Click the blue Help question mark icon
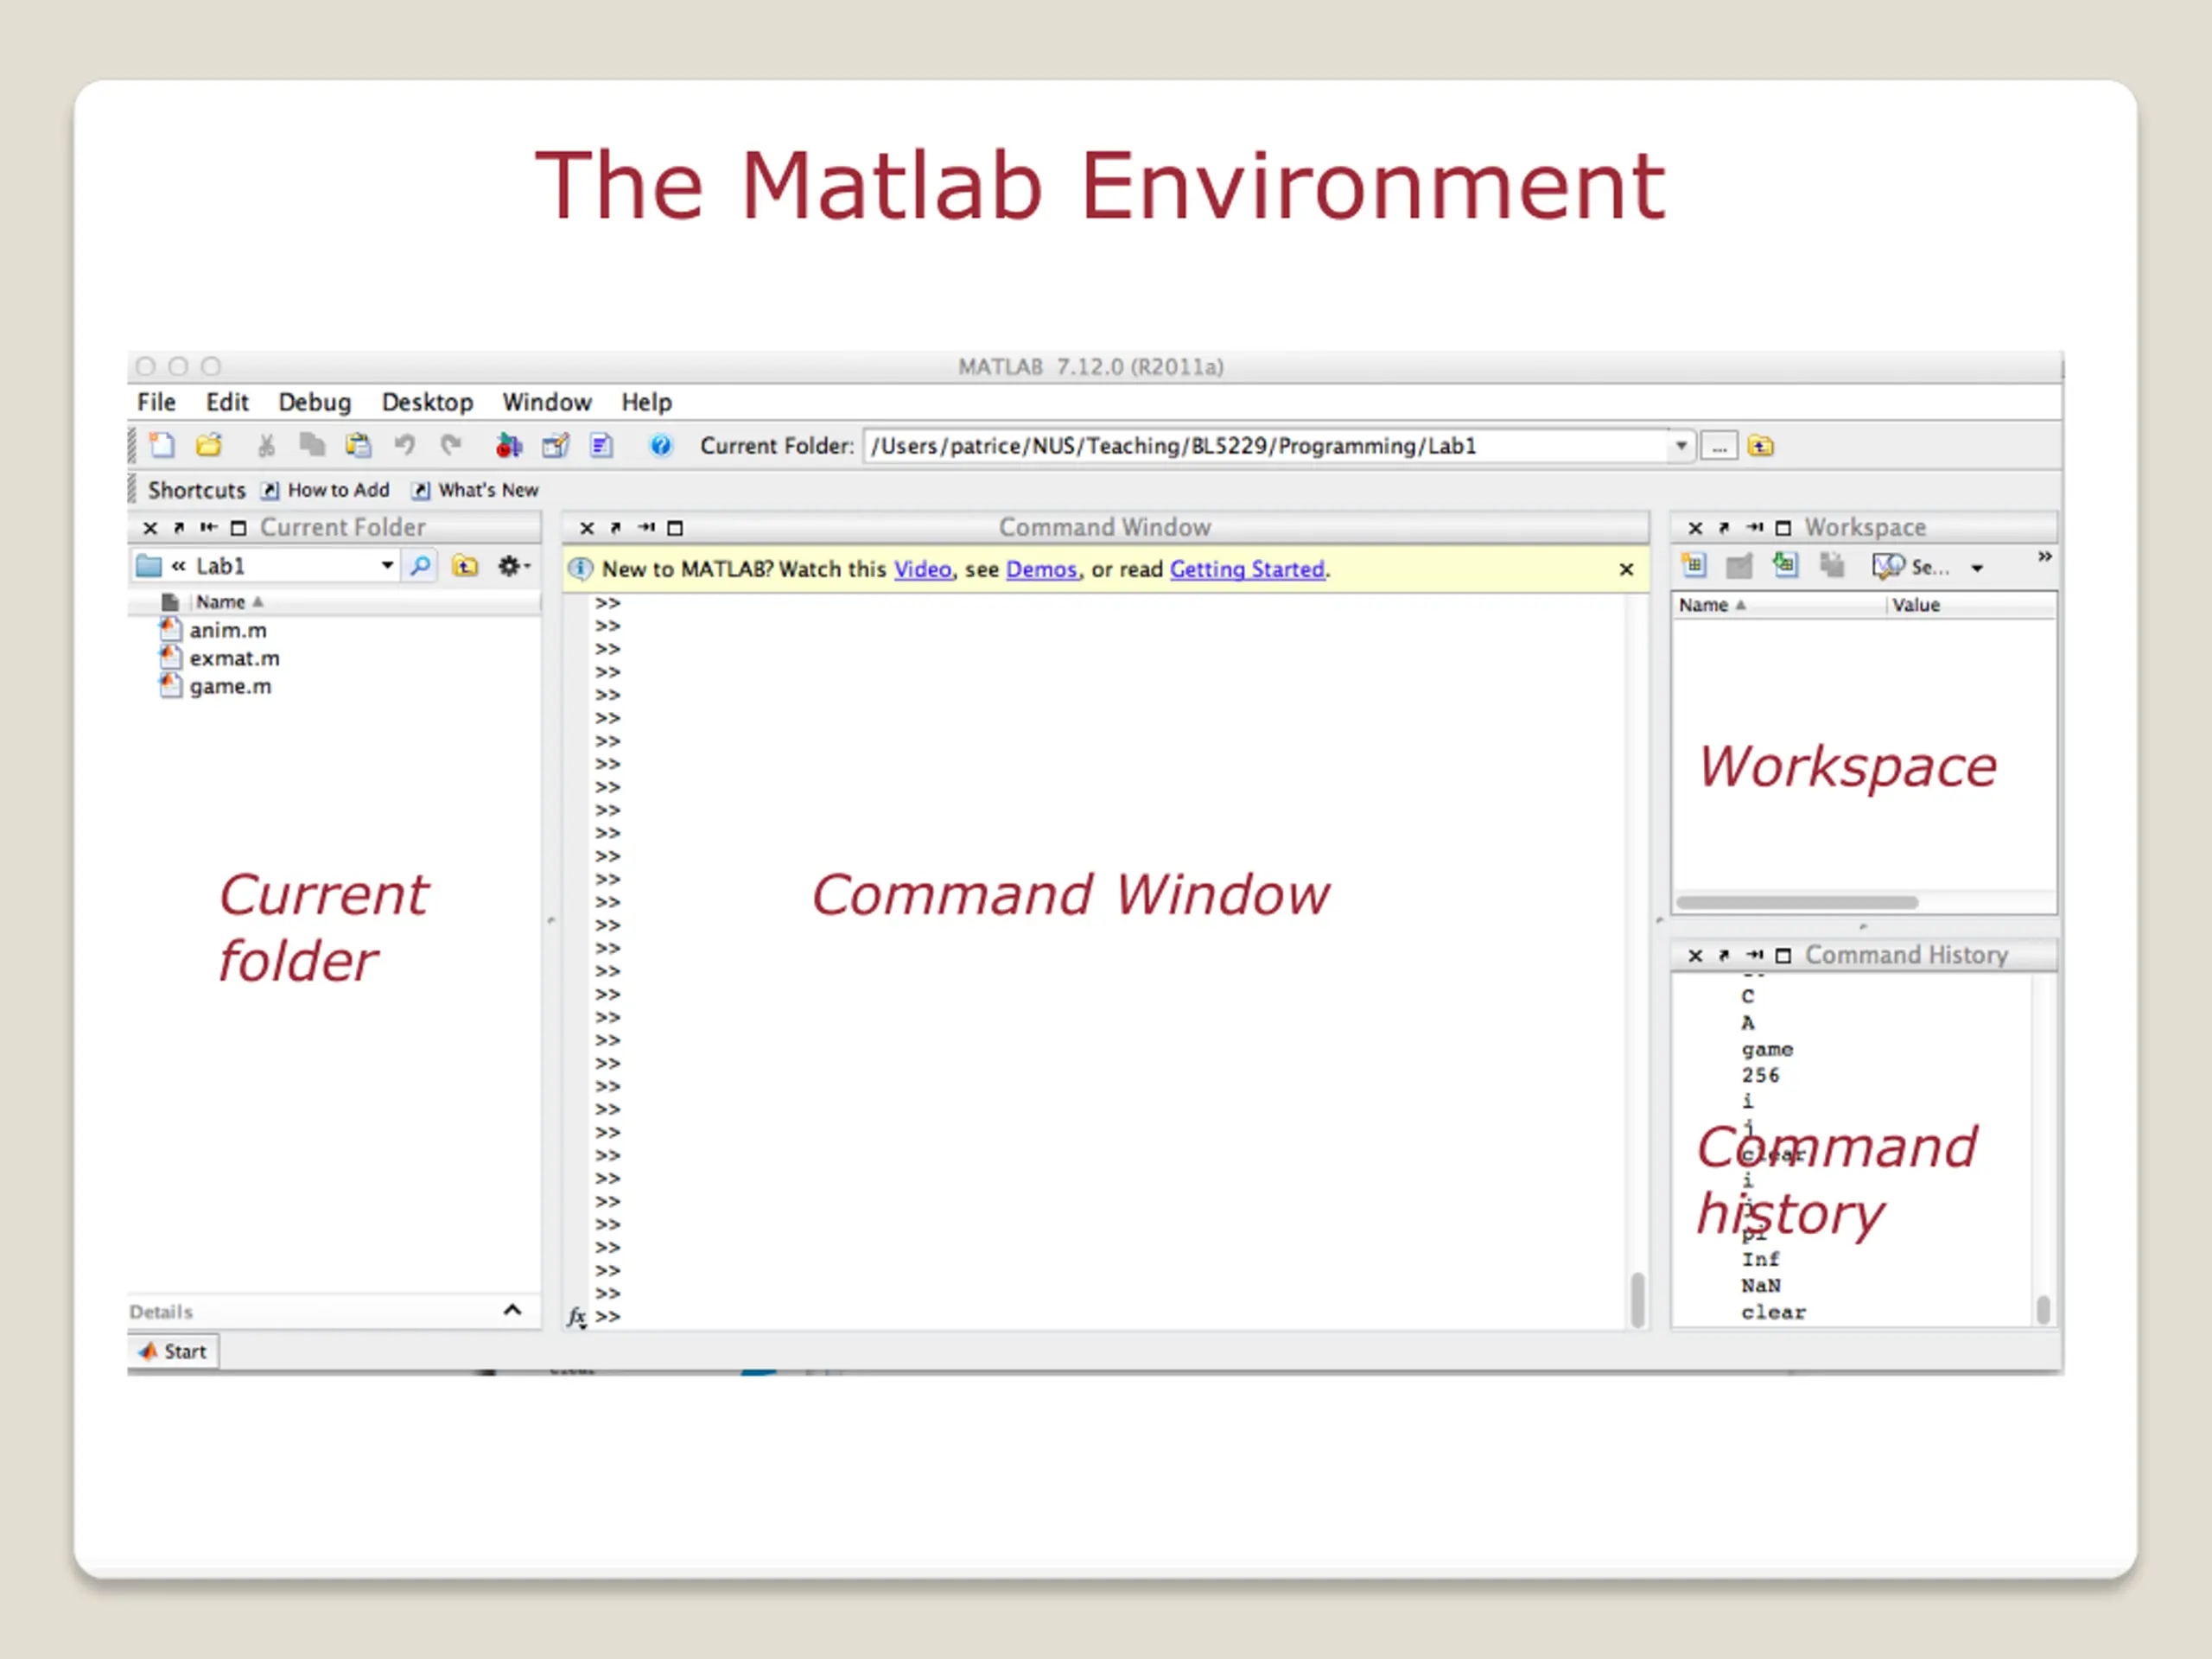Image resolution: width=2212 pixels, height=1659 pixels. click(661, 446)
